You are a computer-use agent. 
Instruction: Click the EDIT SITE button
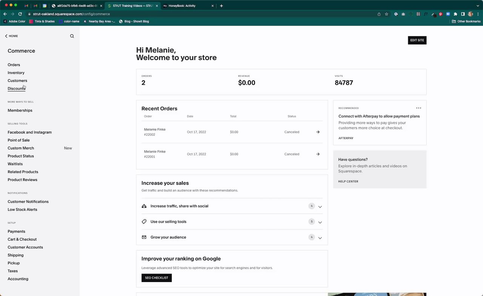tap(417, 40)
